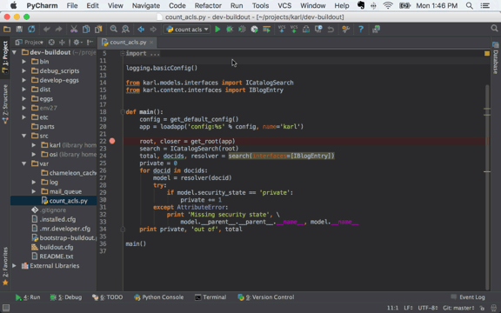
Task: Click the Search Everywhere magnifier icon
Action: (x=494, y=29)
